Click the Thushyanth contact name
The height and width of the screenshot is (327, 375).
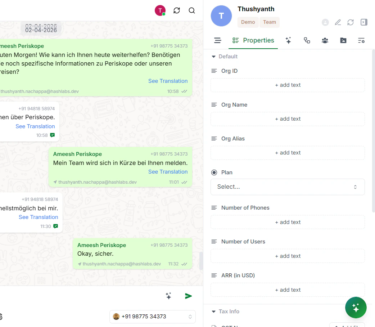256,9
